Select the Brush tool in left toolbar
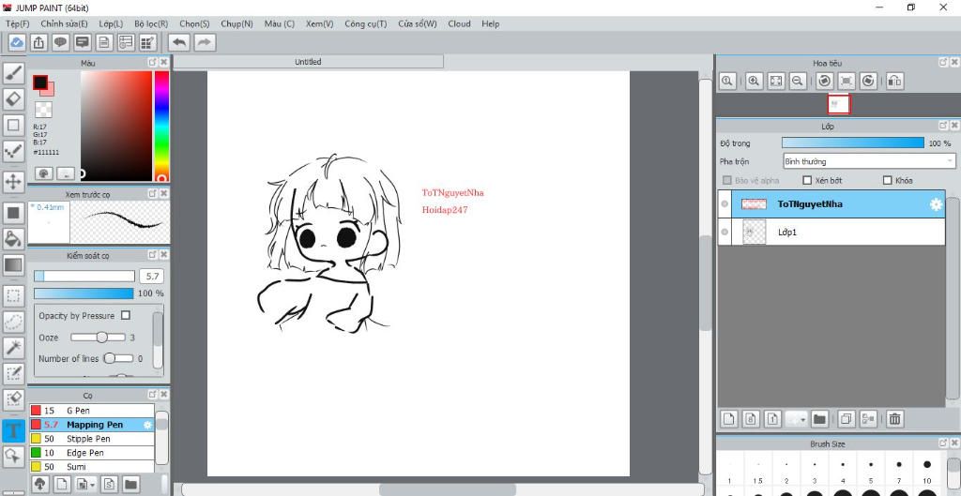 (x=13, y=73)
